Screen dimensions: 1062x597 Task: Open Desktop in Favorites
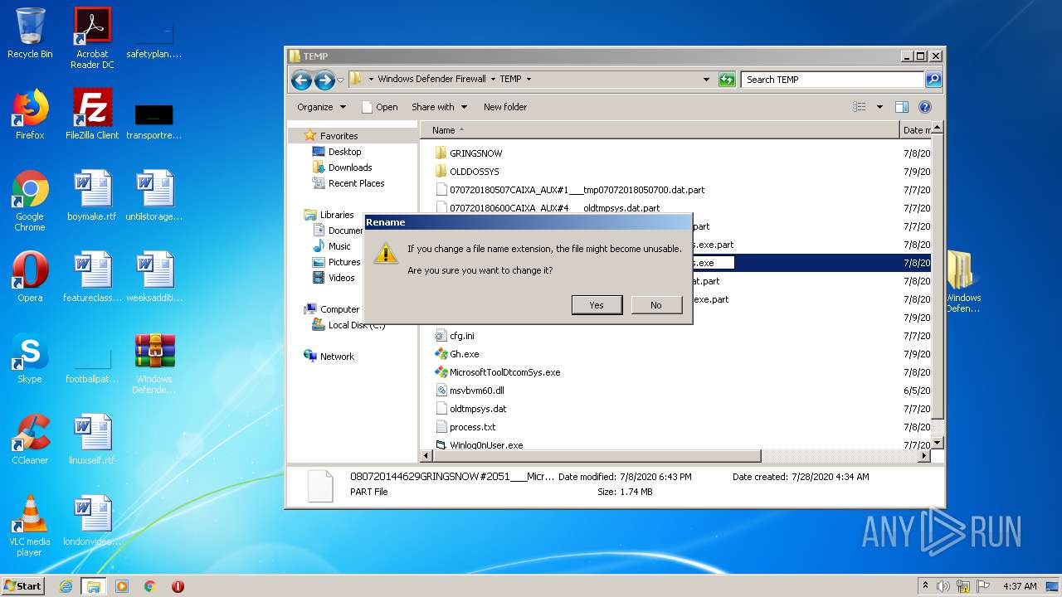tap(344, 152)
